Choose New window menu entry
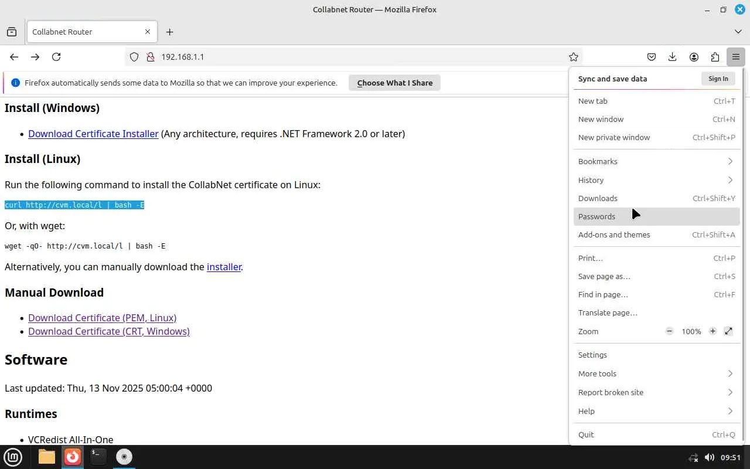The height and width of the screenshot is (469, 750). click(x=656, y=119)
